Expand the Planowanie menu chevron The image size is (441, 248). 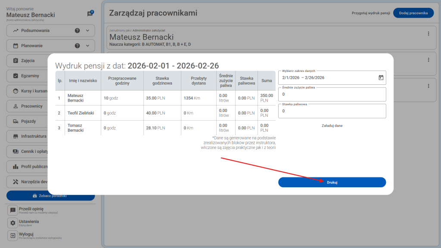point(88,46)
